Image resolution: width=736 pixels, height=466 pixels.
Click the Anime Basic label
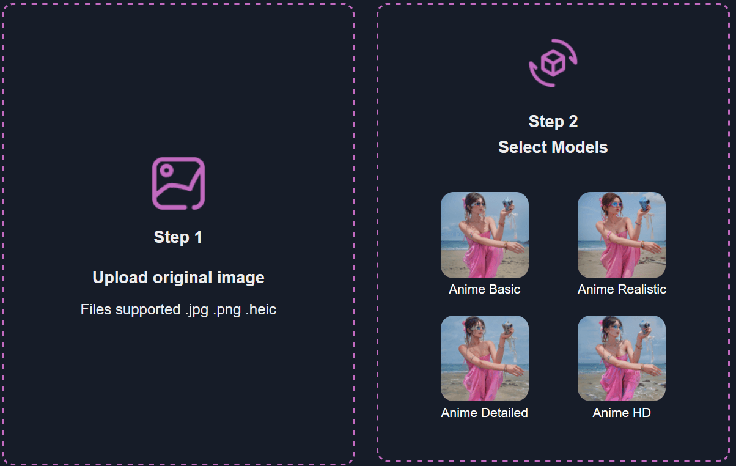click(x=484, y=289)
